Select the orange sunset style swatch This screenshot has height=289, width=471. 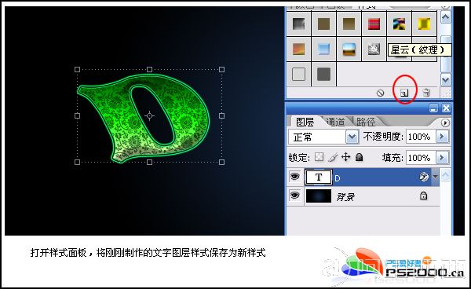[298, 49]
